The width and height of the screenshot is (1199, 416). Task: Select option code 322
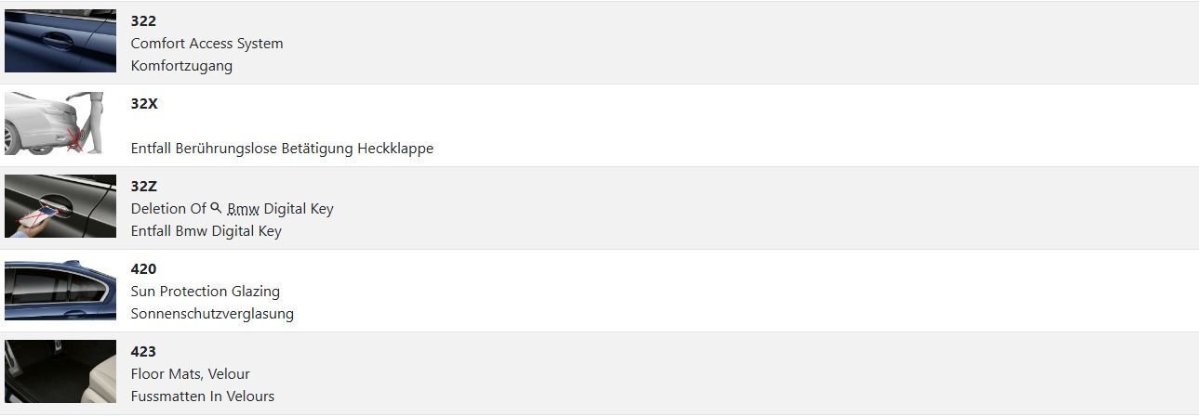tap(143, 20)
